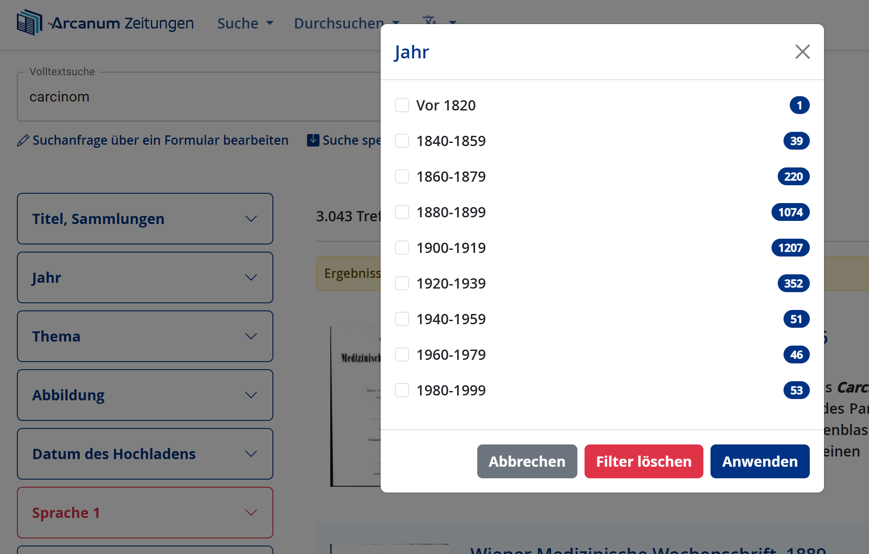Open the Suche menu
The width and height of the screenshot is (869, 554).
[245, 23]
